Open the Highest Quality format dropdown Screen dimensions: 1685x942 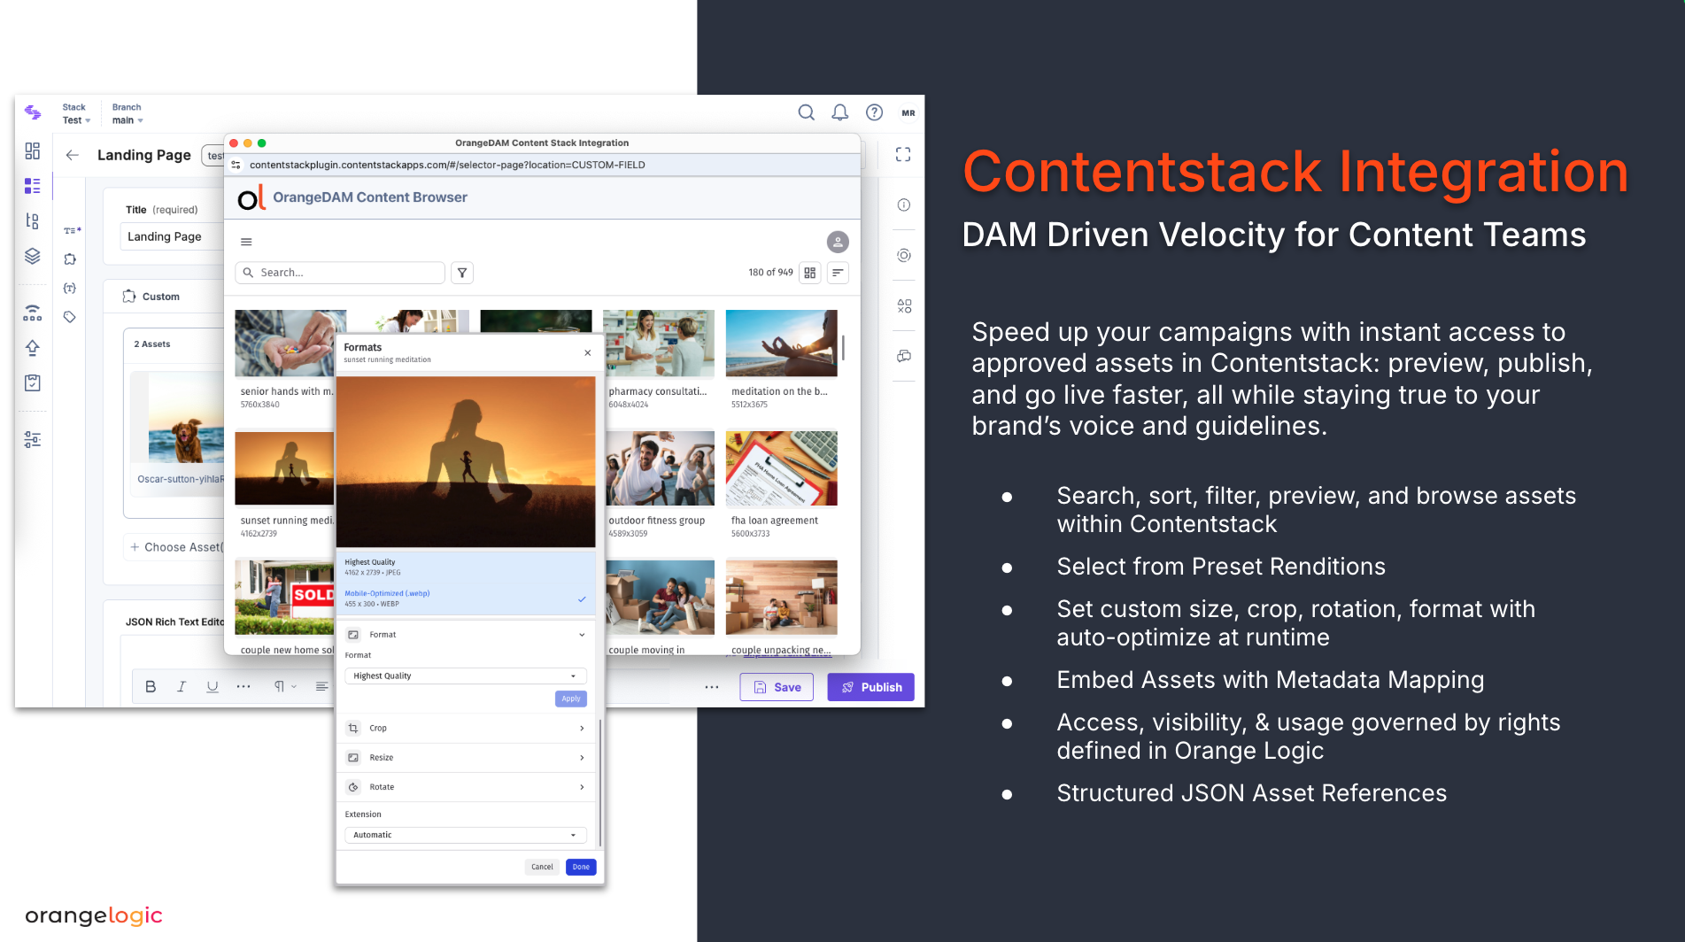(466, 676)
